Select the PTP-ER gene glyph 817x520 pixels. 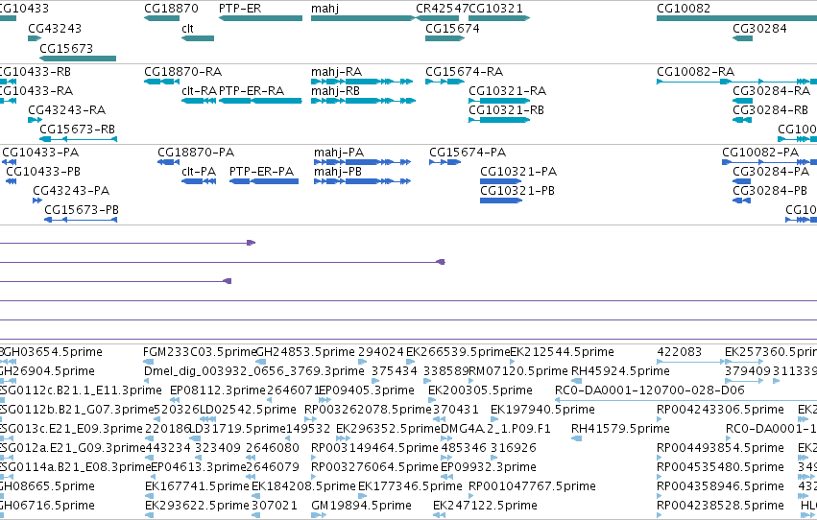[x=260, y=18]
